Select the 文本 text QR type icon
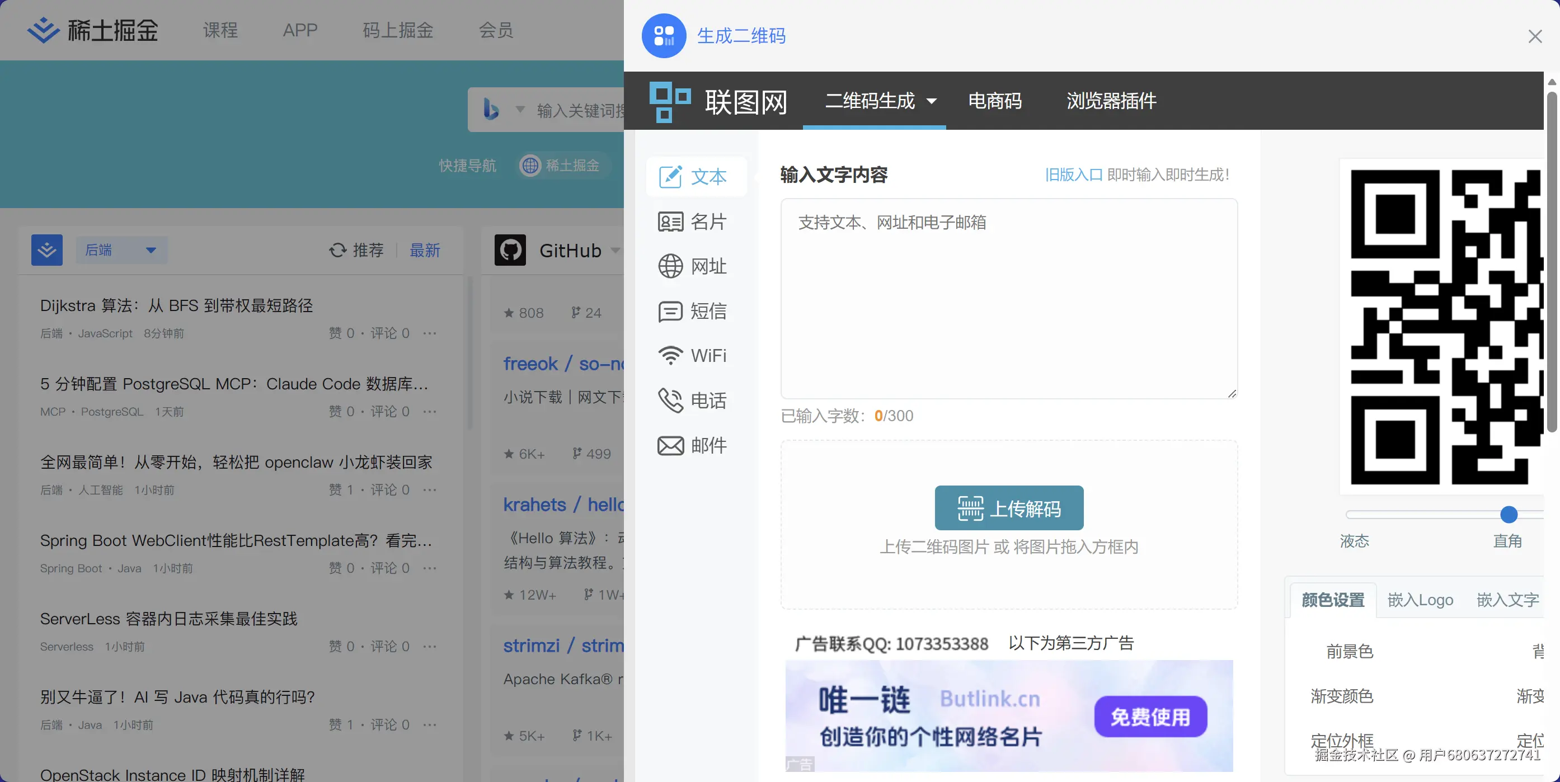Screen dimensions: 1560x782 point(670,177)
